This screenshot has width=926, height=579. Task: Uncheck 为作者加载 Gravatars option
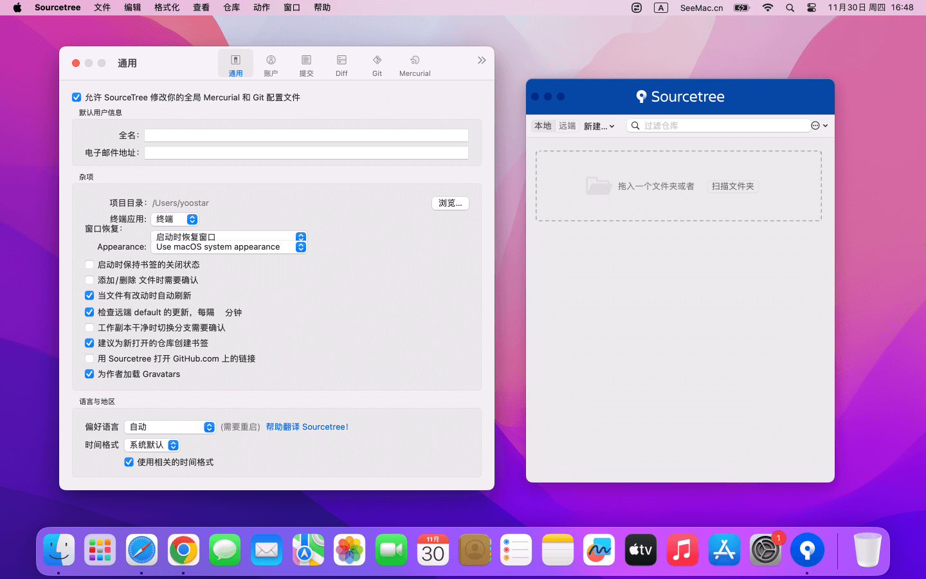[89, 374]
